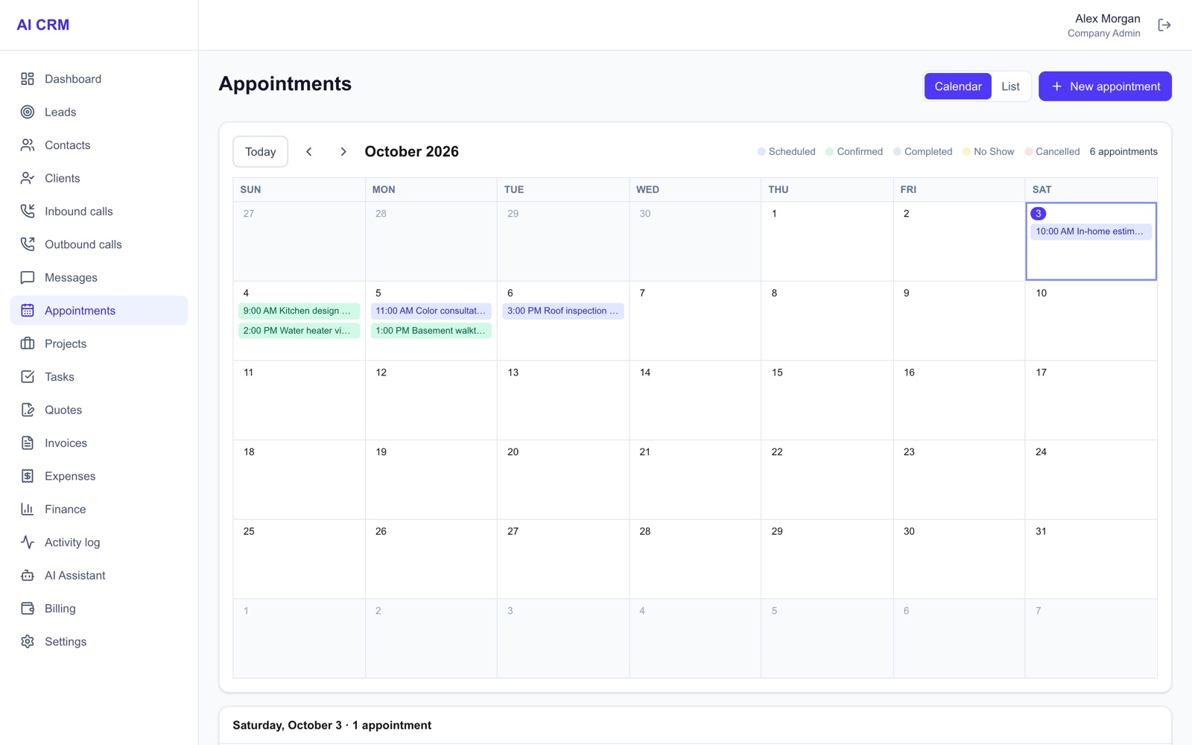Open the Dashboard icon in sidebar
The image size is (1192, 745).
(x=28, y=79)
